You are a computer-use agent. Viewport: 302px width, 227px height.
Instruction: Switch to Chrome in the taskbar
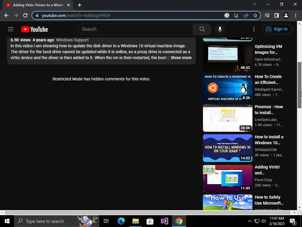coord(179,221)
